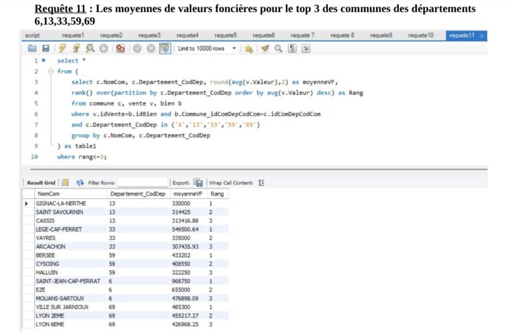The height and width of the screenshot is (333, 513).
Task: Toggle invisible characters with the pilcrow icon
Action: (x=292, y=48)
